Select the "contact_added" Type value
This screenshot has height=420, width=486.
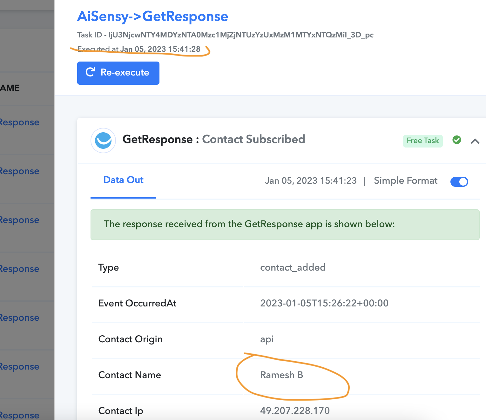click(293, 267)
